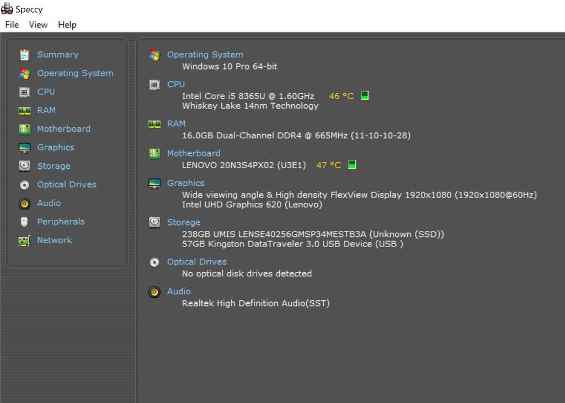Click the Audio heading in summary panel
This screenshot has width=565, height=403.
click(179, 291)
